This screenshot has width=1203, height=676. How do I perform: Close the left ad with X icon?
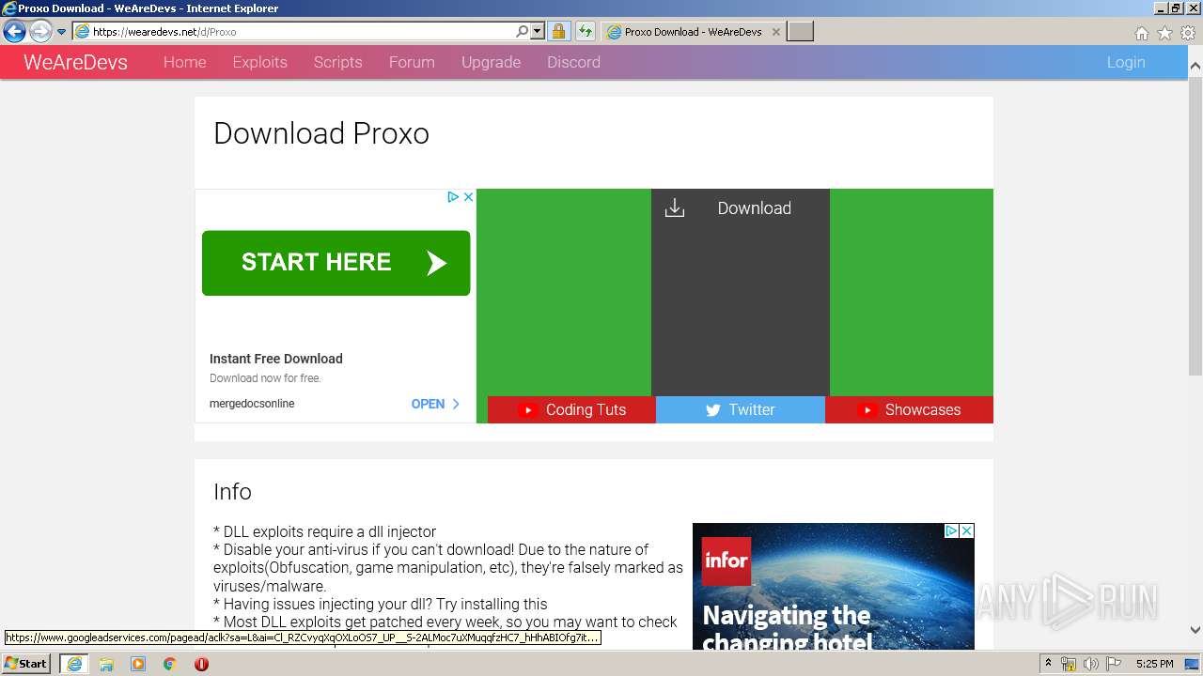(x=468, y=197)
